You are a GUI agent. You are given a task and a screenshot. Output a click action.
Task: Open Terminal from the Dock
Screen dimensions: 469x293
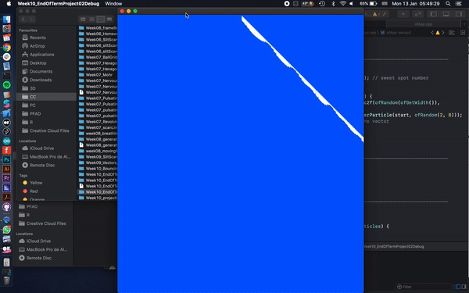coord(6,76)
